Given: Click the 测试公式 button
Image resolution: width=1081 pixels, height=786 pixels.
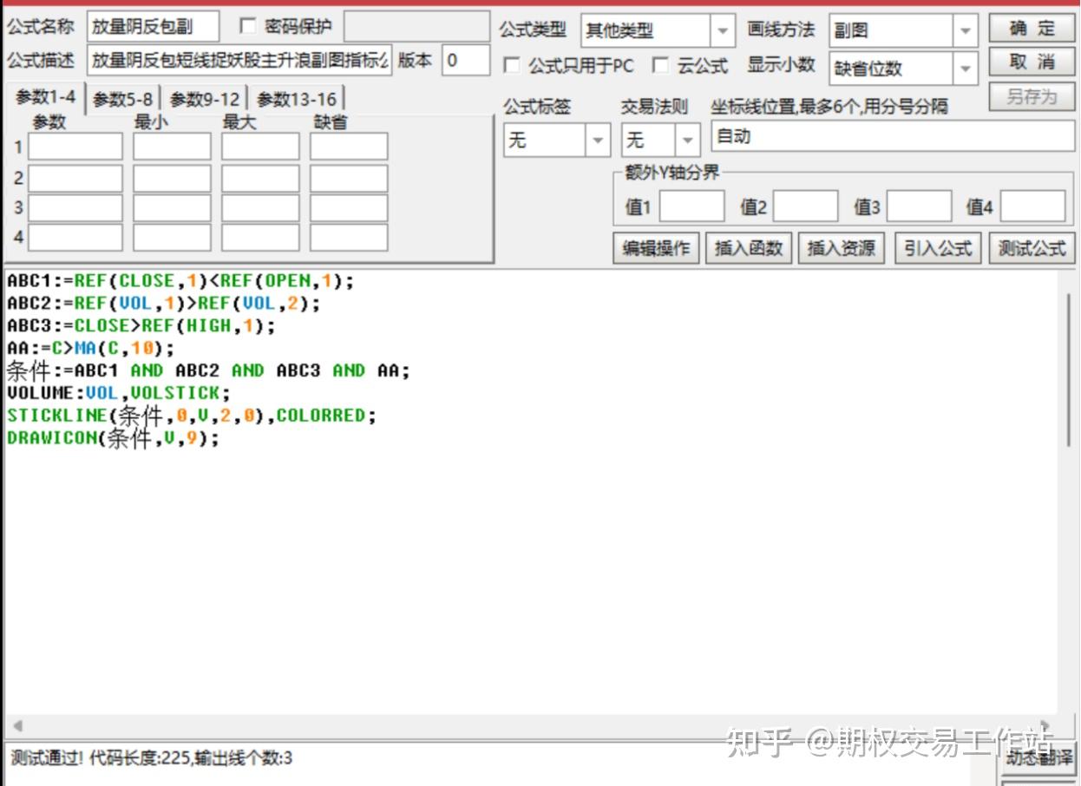Looking at the screenshot, I should [1032, 248].
